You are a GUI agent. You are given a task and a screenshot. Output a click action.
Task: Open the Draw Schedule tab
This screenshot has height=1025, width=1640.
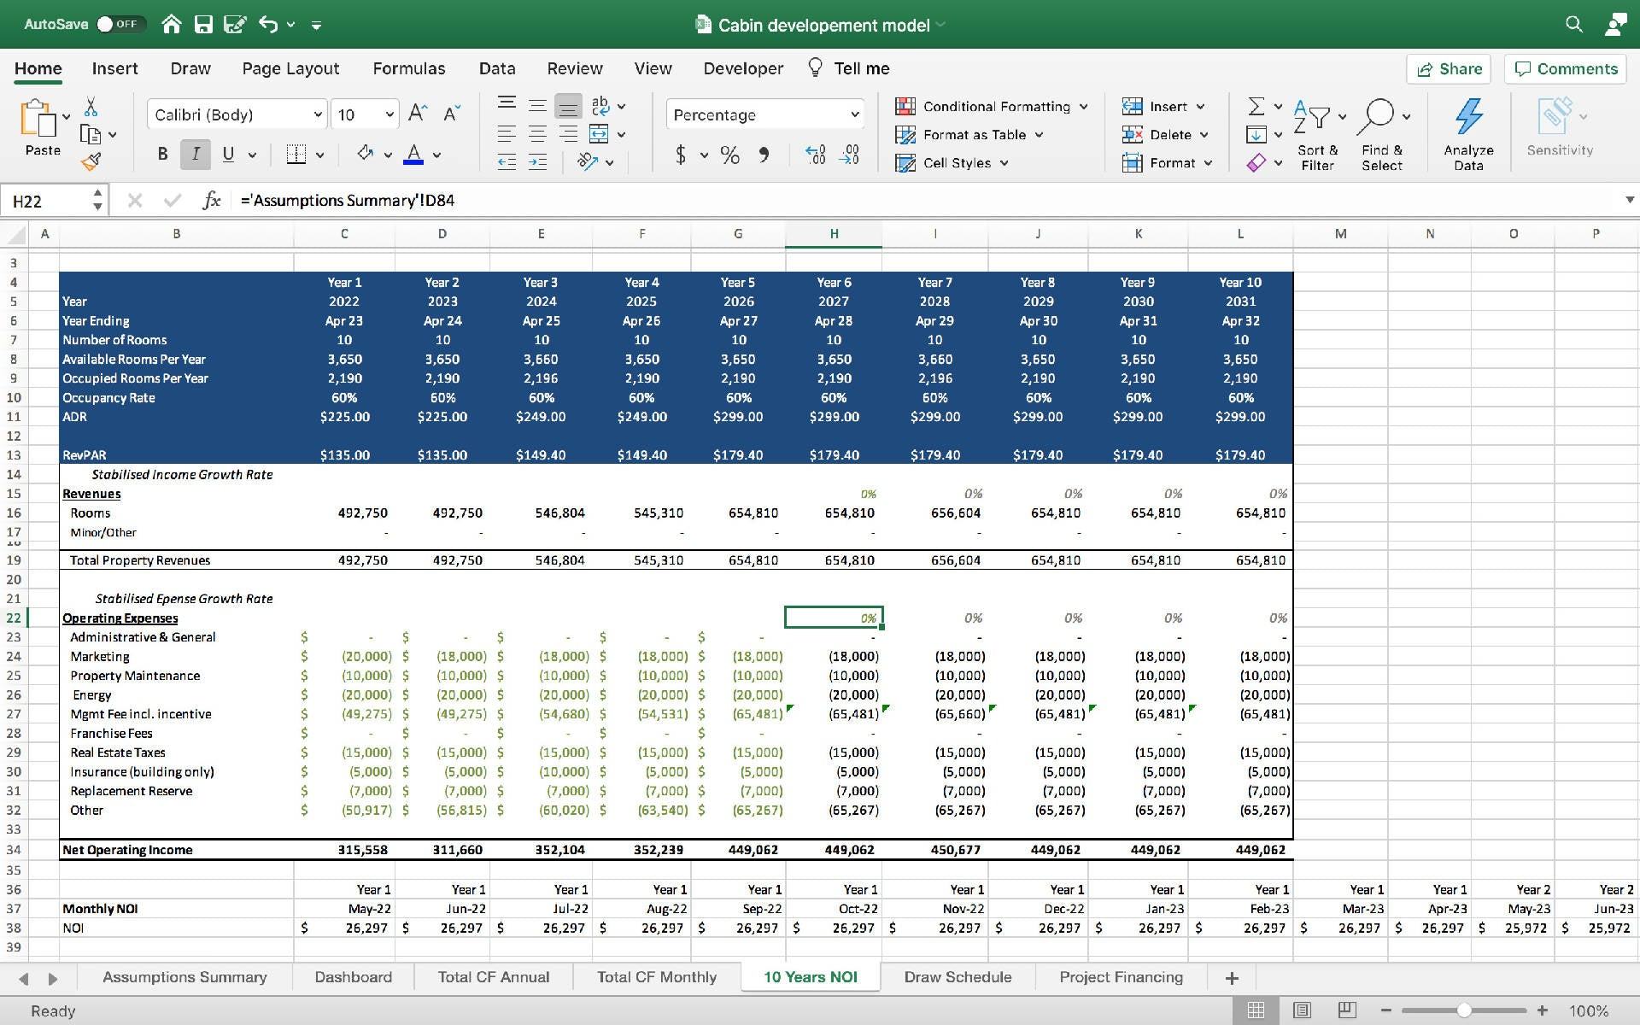(x=958, y=976)
